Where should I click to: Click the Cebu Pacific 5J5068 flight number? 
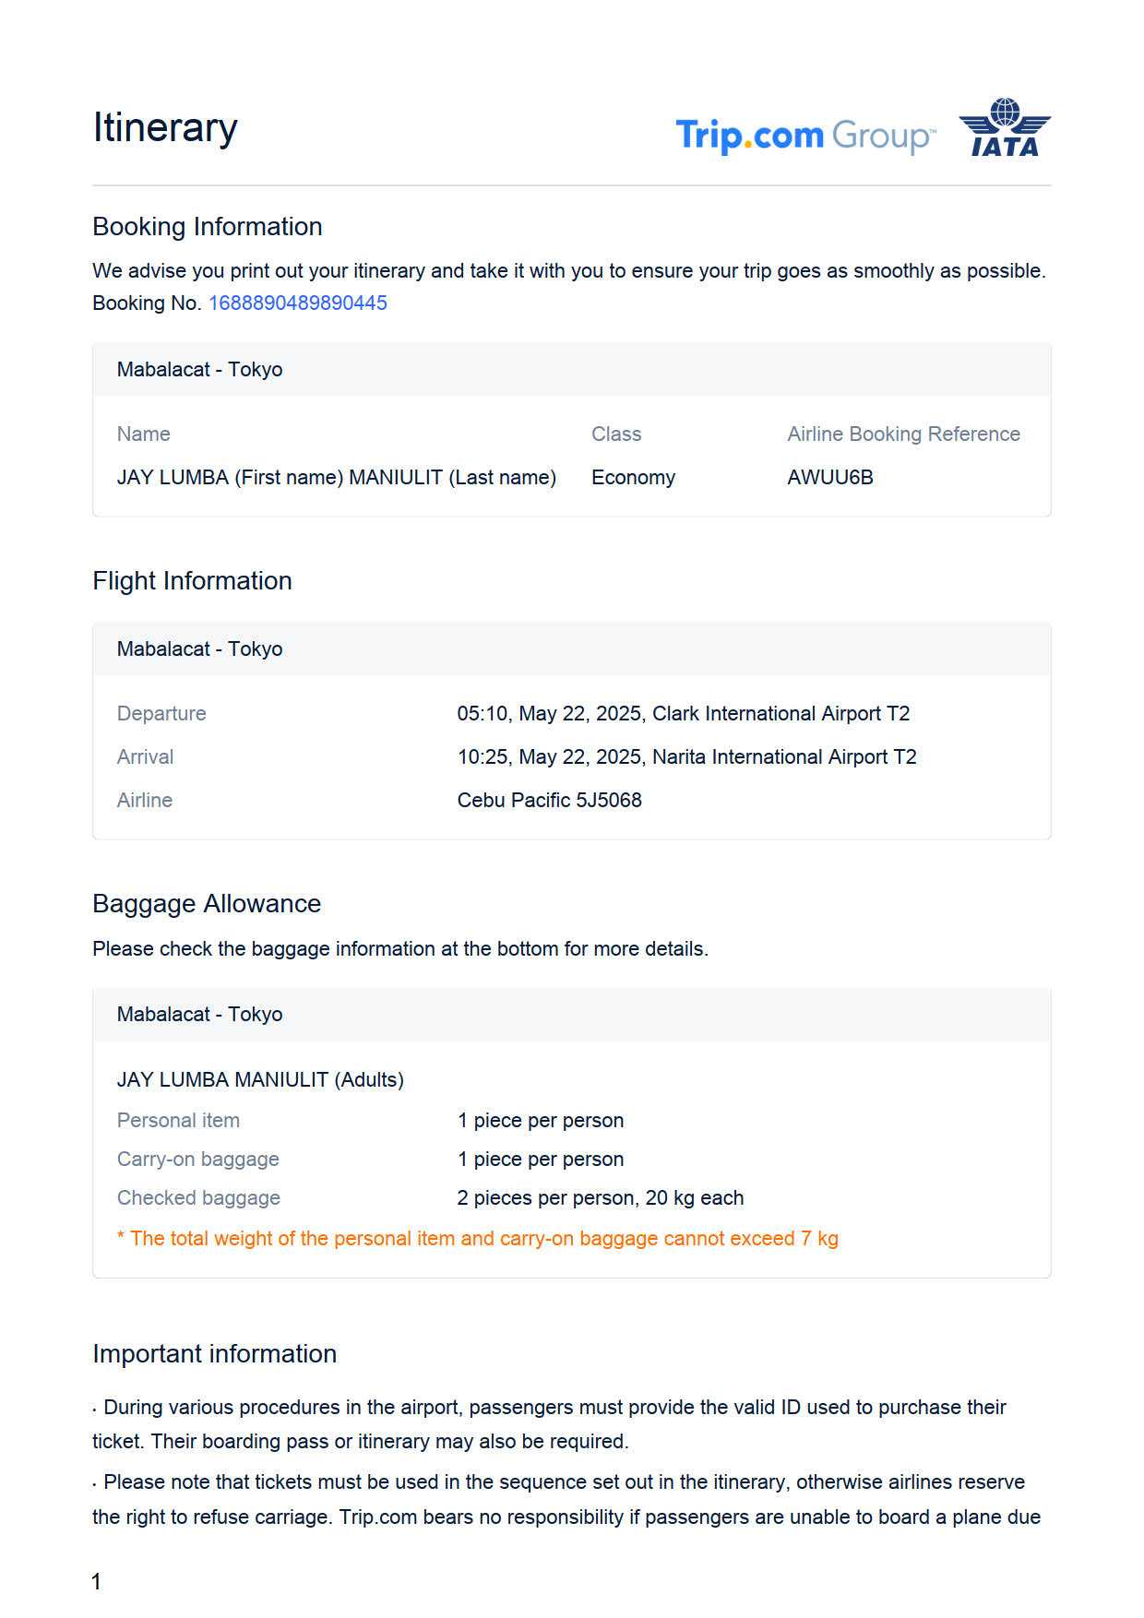tap(549, 801)
